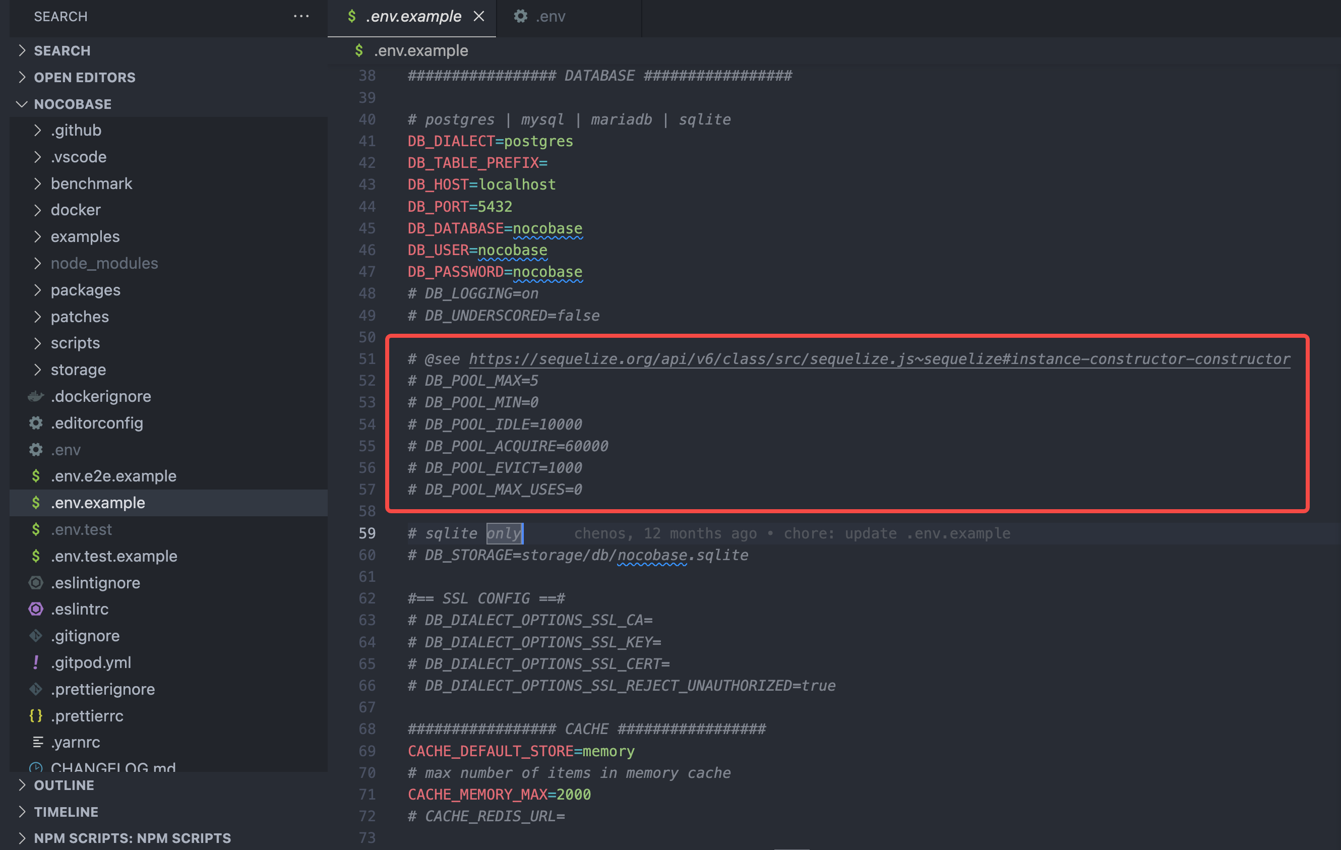Select the .env.test file in the explorer
Image resolution: width=1341 pixels, height=850 pixels.
pyautogui.click(x=81, y=529)
